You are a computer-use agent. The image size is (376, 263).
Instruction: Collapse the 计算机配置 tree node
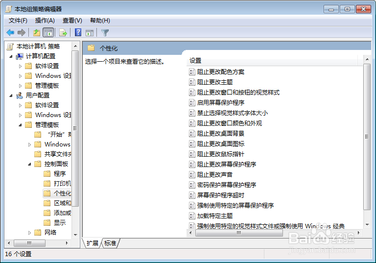coord(11,56)
